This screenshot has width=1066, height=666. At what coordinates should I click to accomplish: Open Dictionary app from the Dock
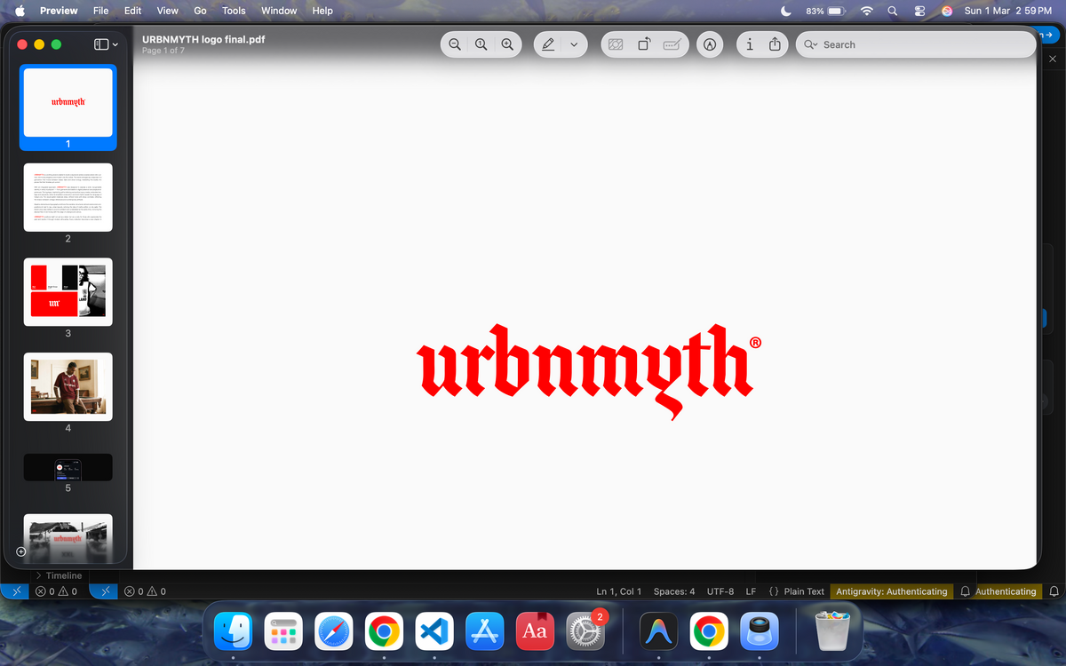click(x=535, y=631)
